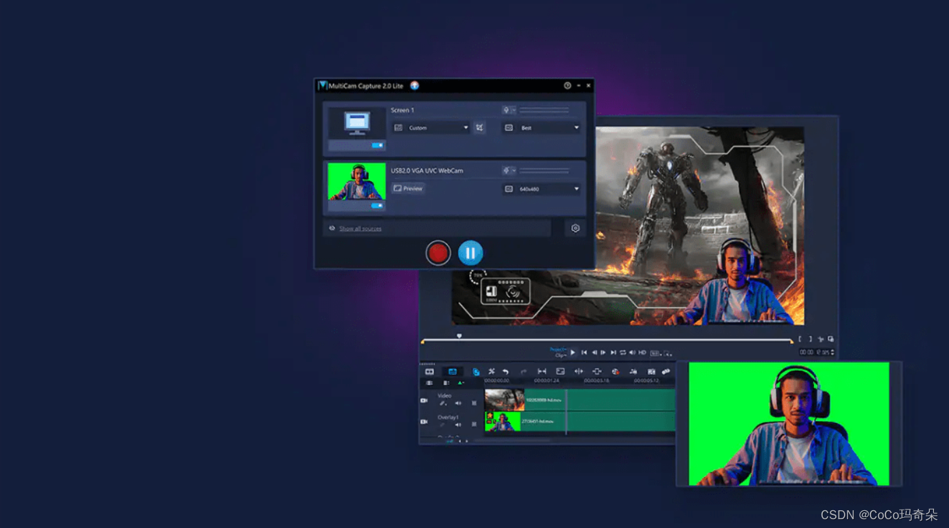949x528 pixels.
Task: Click the show all tracks icon above track headers
Action: point(430,383)
